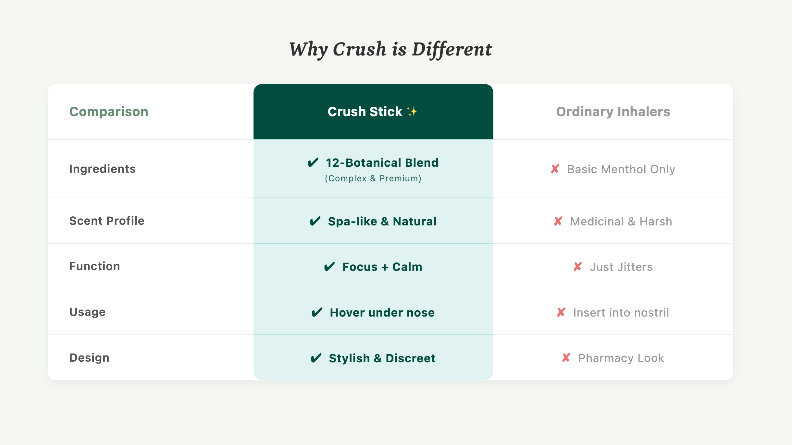
Task: Click the sparkle icon after Crush Stick
Action: 412,112
